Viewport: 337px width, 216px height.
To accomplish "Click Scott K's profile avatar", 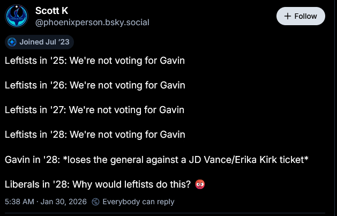I will click(x=17, y=17).
